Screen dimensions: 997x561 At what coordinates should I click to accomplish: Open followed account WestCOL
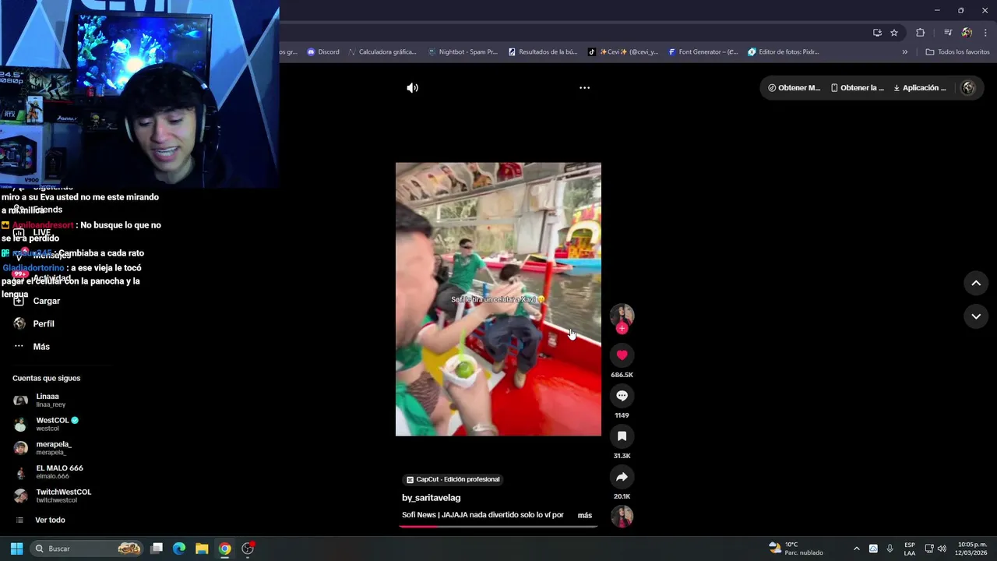click(47, 425)
